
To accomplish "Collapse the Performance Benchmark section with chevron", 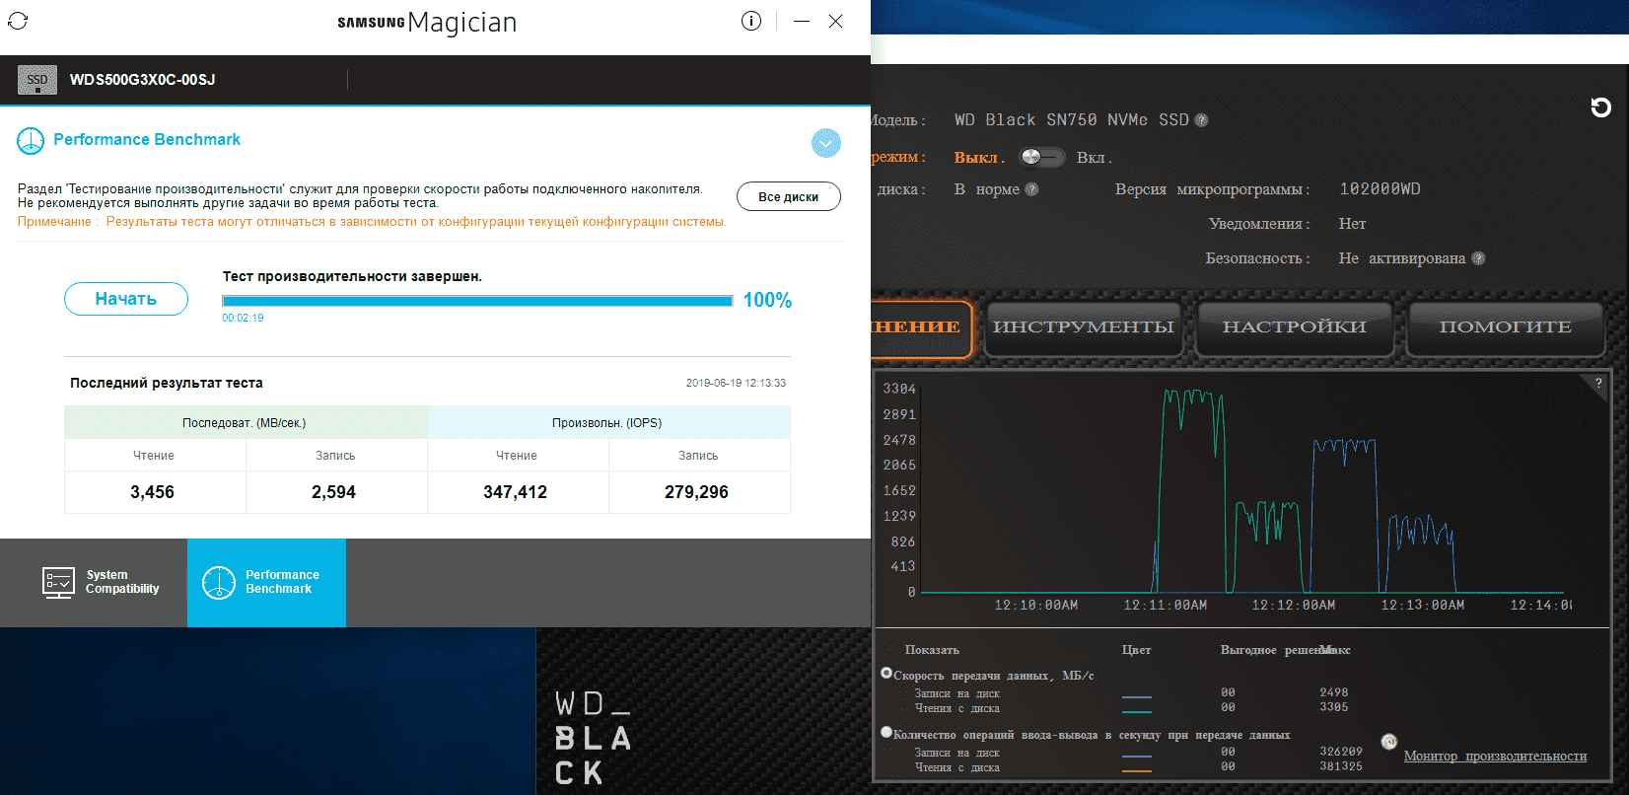I will pyautogui.click(x=825, y=143).
